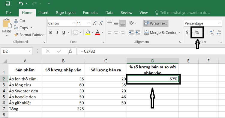Increase font size with large A
225x118 pixels.
pyautogui.click(x=94, y=23)
